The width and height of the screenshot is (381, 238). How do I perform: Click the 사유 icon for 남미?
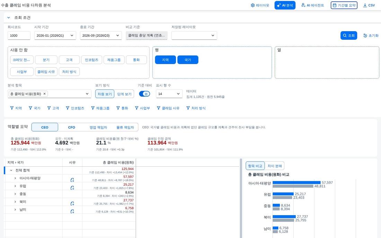pyautogui.click(x=72, y=211)
